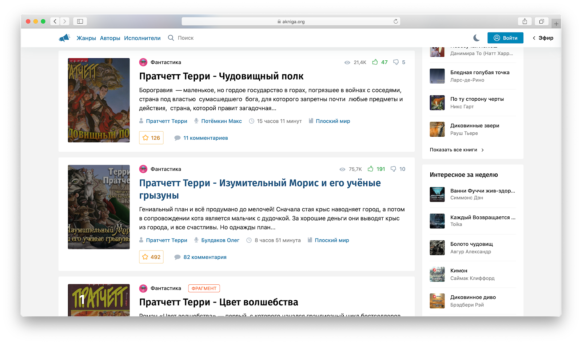Open the Жанры menu

86,38
